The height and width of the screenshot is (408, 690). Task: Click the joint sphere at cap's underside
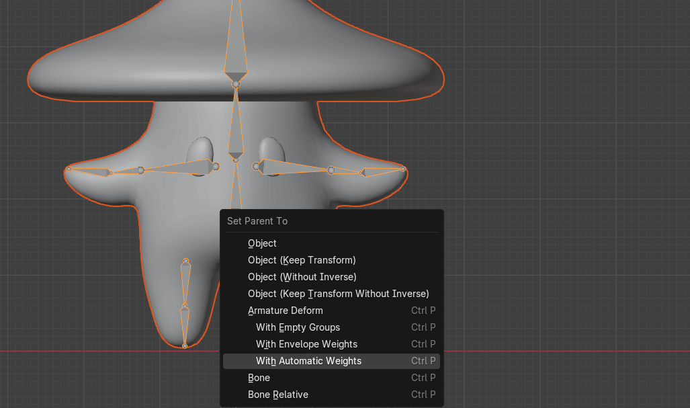(236, 85)
